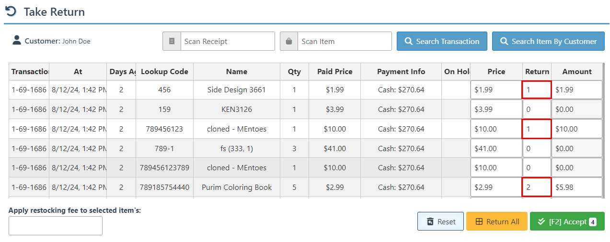Edit Return quantity for Side Design 3661
The image size is (610, 242).
click(x=537, y=90)
